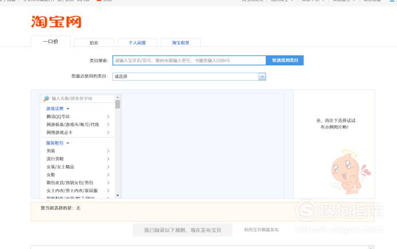Expand 女士内衣/男士内衣/家居服 category arrow

(108, 190)
